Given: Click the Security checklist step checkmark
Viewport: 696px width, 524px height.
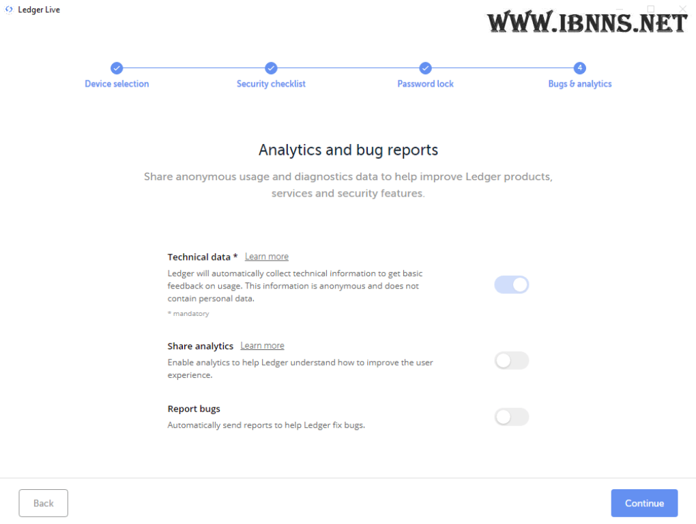Looking at the screenshot, I should (271, 68).
